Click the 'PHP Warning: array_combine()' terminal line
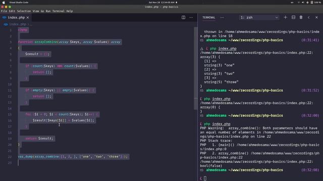This screenshot has width=323, height=181. pos(258,128)
